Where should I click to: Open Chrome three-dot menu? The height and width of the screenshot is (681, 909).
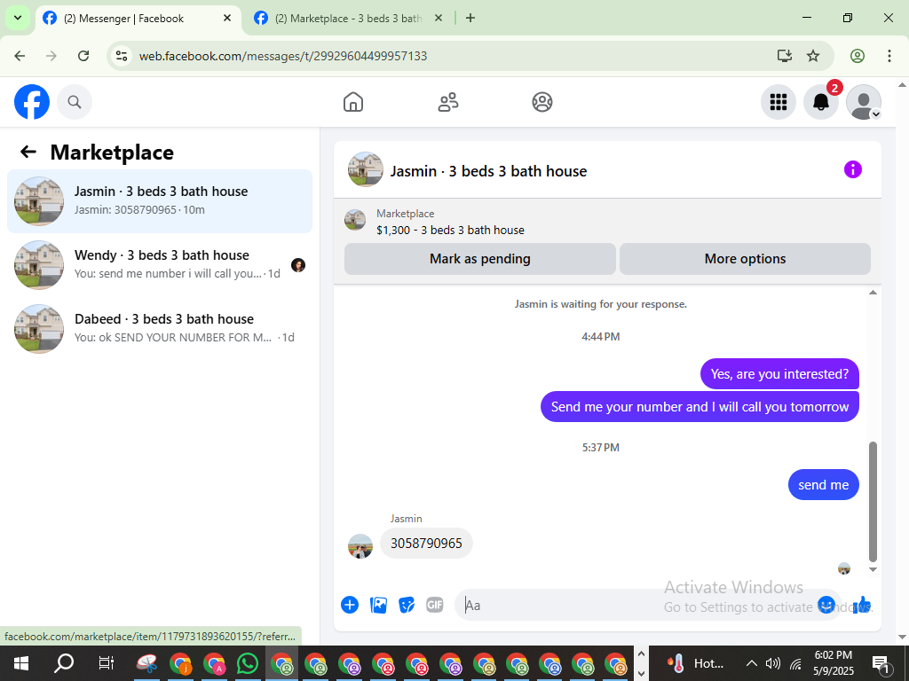tap(889, 56)
